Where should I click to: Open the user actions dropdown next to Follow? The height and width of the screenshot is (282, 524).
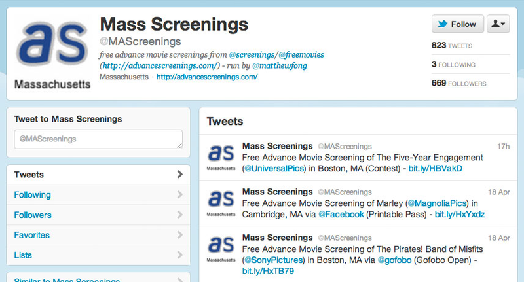(x=498, y=24)
